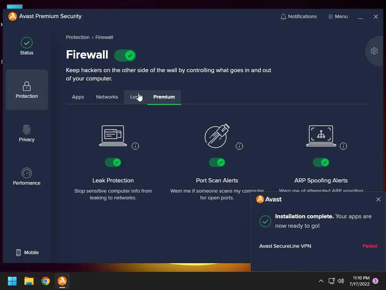The image size is (386, 290).
Task: Click the Avast logo in title bar
Action: click(x=12, y=16)
